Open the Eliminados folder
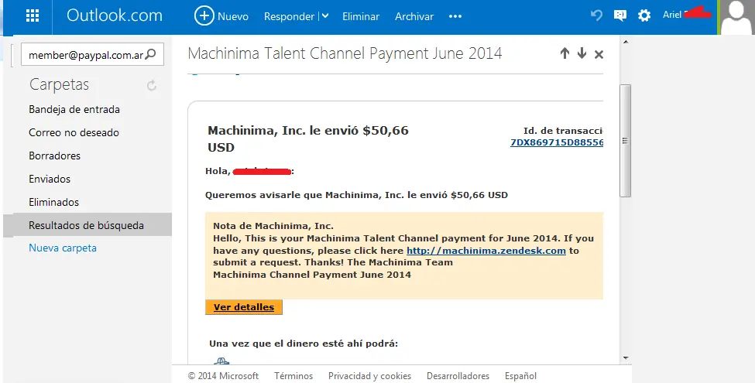Screen dimensions: 755x383 tap(54, 202)
